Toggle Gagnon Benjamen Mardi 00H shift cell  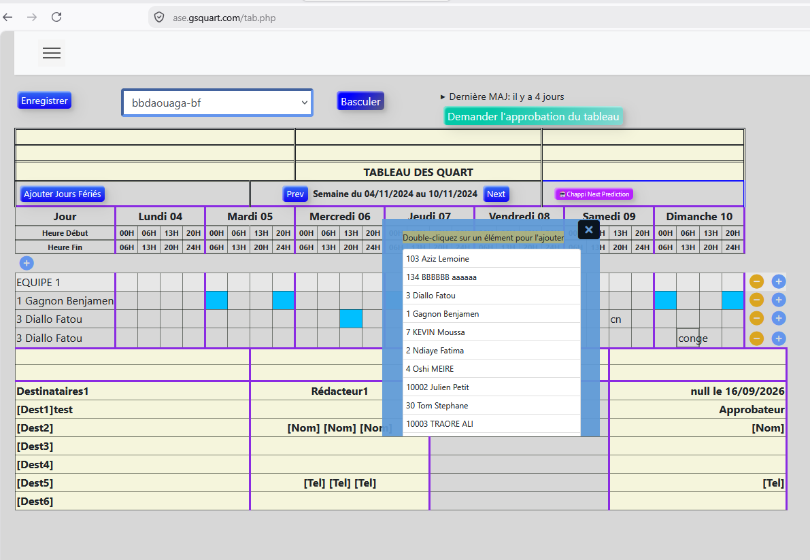(216, 300)
